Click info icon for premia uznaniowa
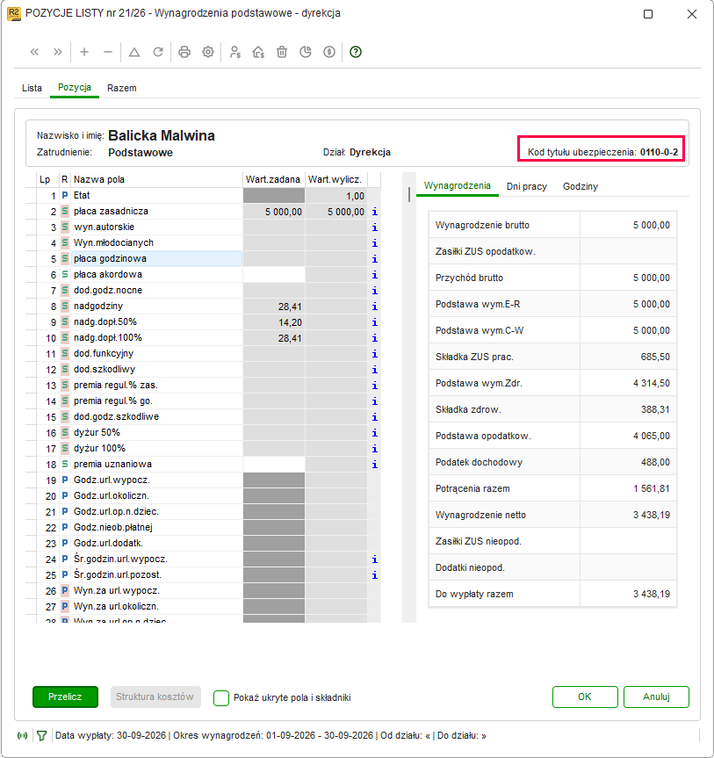The image size is (714, 758). point(375,465)
